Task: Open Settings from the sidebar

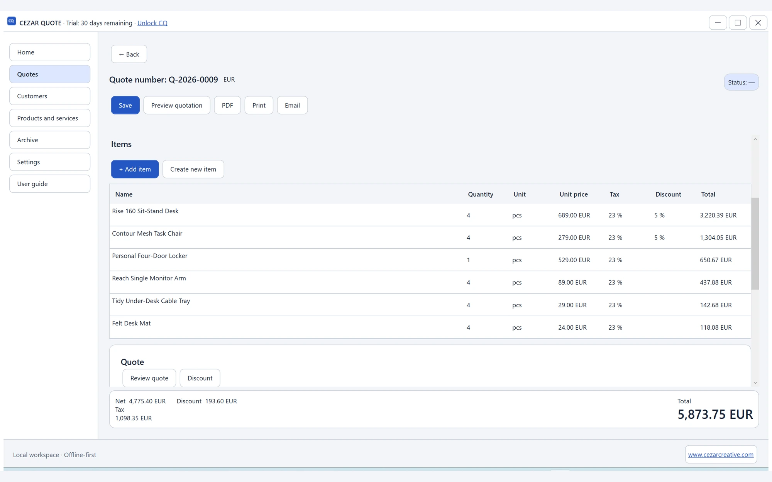Action: point(50,162)
